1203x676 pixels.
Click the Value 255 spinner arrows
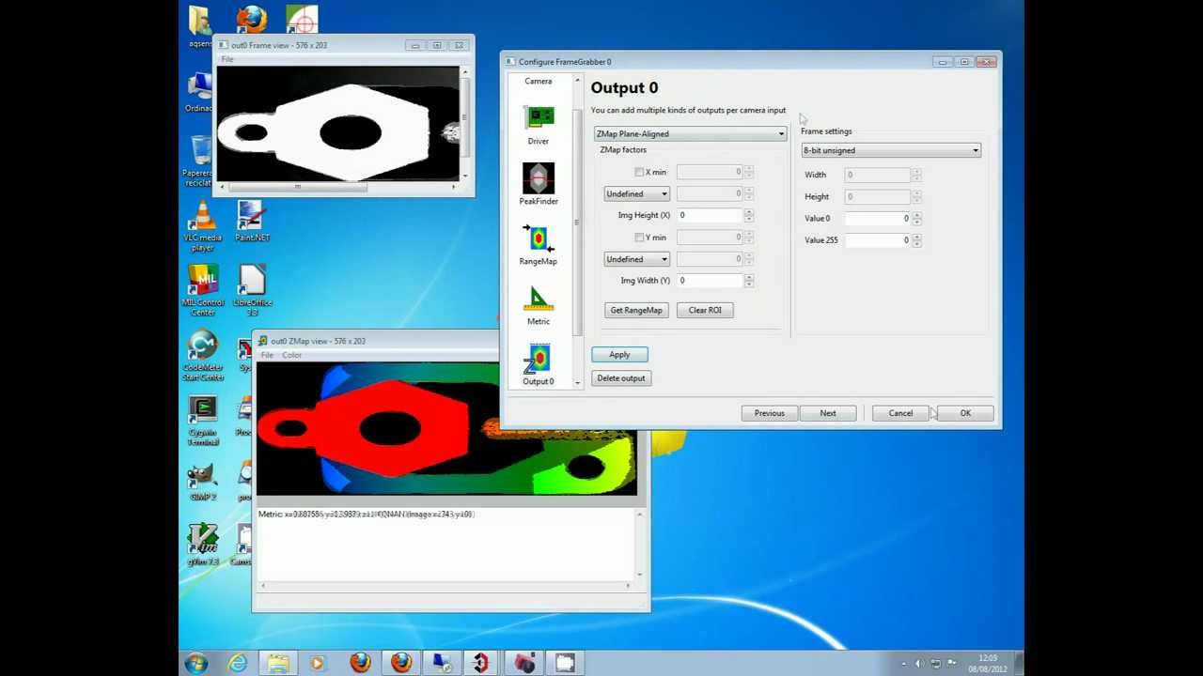(916, 240)
